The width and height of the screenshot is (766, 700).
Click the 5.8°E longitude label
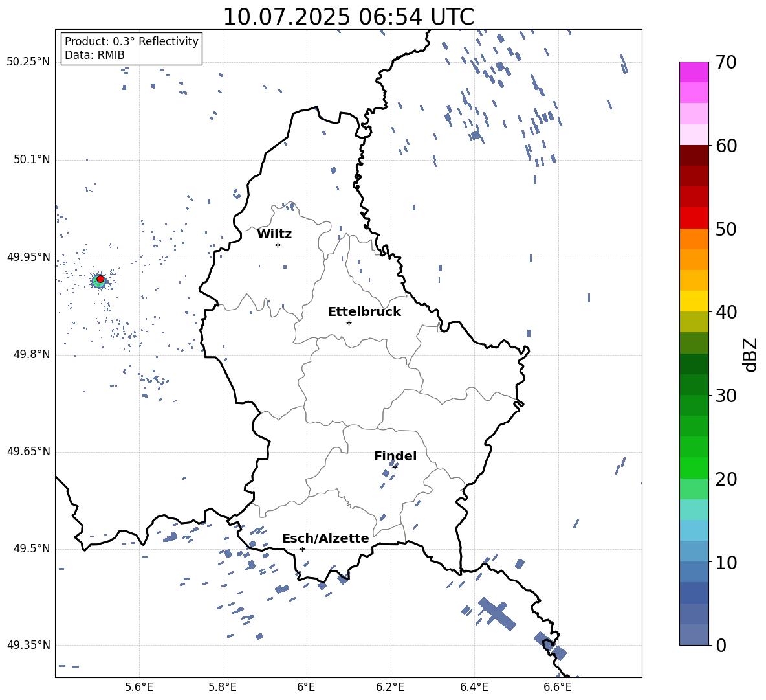click(x=223, y=687)
